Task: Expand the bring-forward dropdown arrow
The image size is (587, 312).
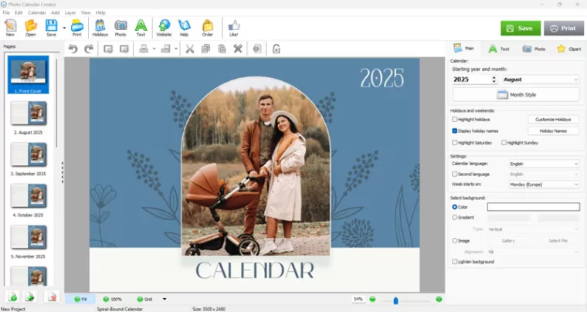Action: tap(154, 49)
